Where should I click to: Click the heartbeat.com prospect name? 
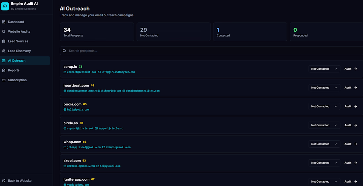coord(76,86)
